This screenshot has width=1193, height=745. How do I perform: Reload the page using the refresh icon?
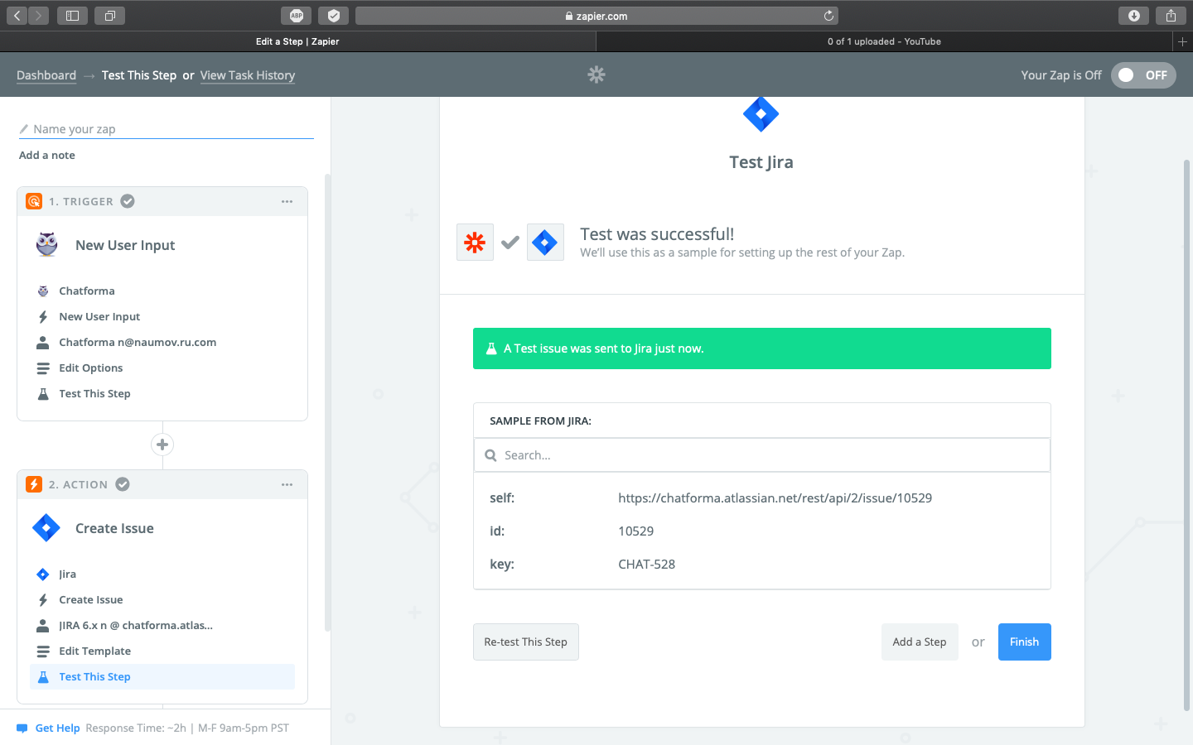[x=828, y=16]
